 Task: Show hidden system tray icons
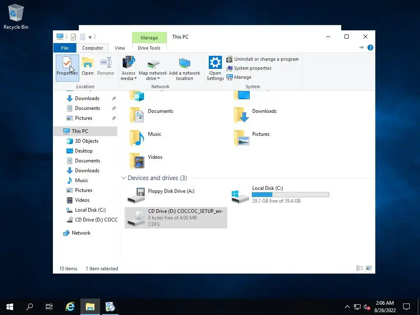347,307
